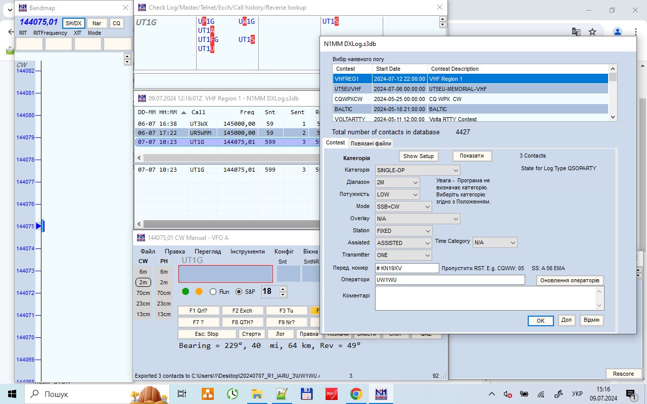
Task: Open the Overlay N/A dropdown
Action: click(418, 219)
